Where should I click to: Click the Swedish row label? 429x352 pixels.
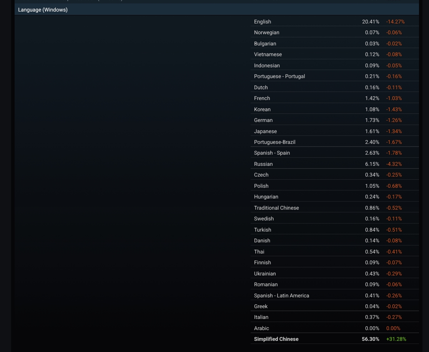click(x=264, y=219)
